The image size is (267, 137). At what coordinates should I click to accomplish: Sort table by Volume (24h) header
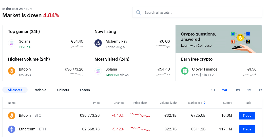pos(168,103)
